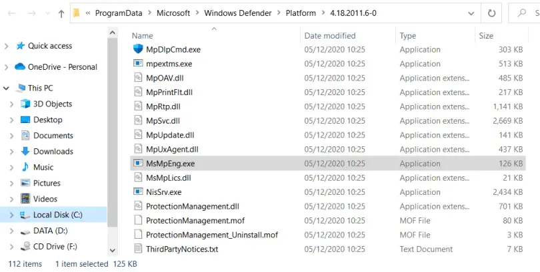Click the MpSvc.dll file icon
The image size is (540, 272).
(x=138, y=120)
